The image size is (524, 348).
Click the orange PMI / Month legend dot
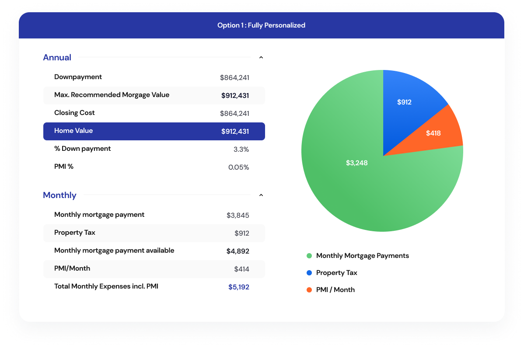pos(309,290)
